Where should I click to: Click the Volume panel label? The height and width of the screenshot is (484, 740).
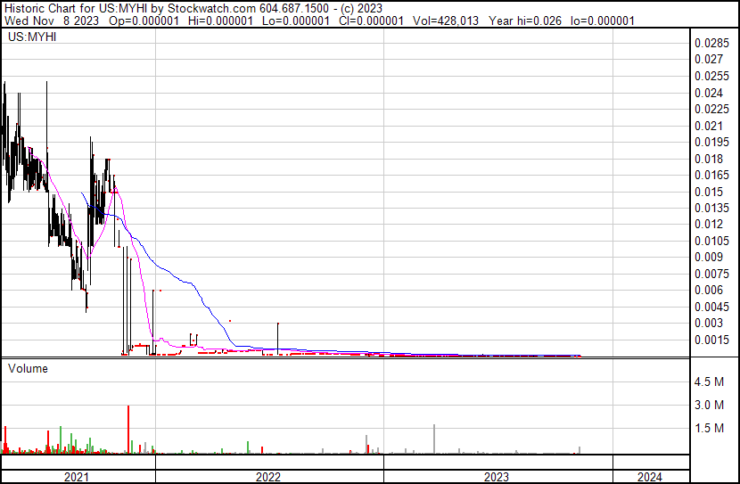point(28,368)
